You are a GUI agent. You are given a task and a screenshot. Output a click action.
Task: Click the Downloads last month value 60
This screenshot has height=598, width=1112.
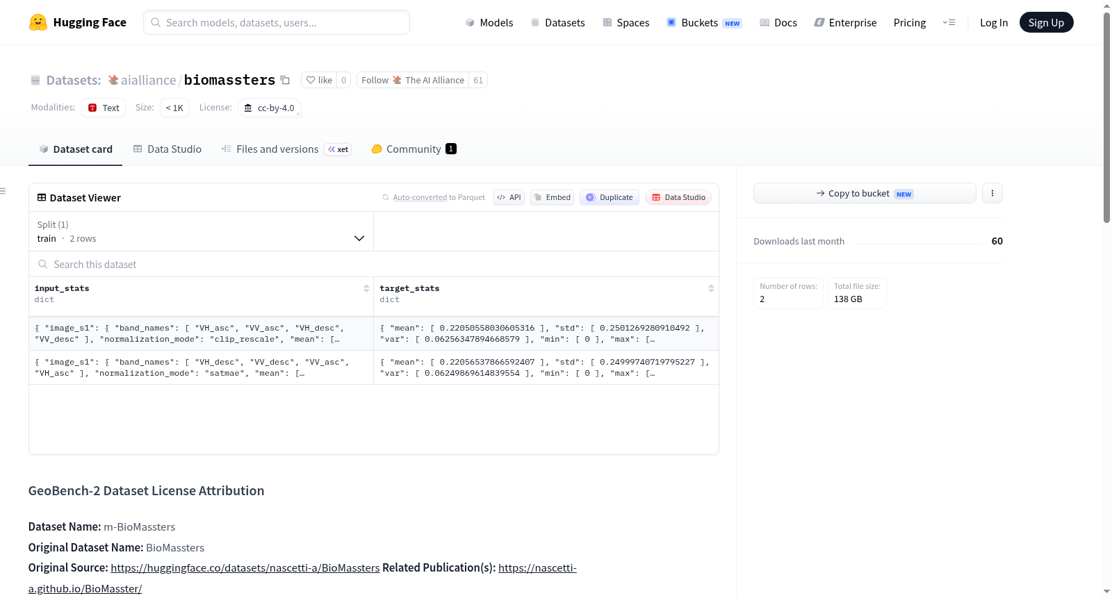[x=997, y=241]
